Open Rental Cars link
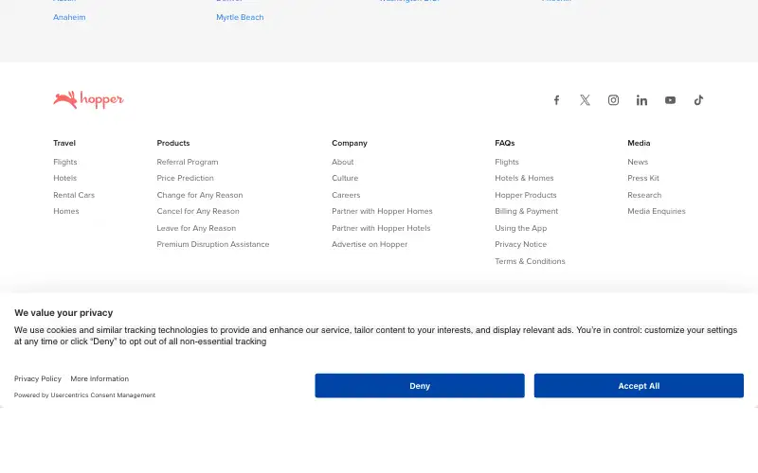The width and height of the screenshot is (758, 473). tap(74, 195)
